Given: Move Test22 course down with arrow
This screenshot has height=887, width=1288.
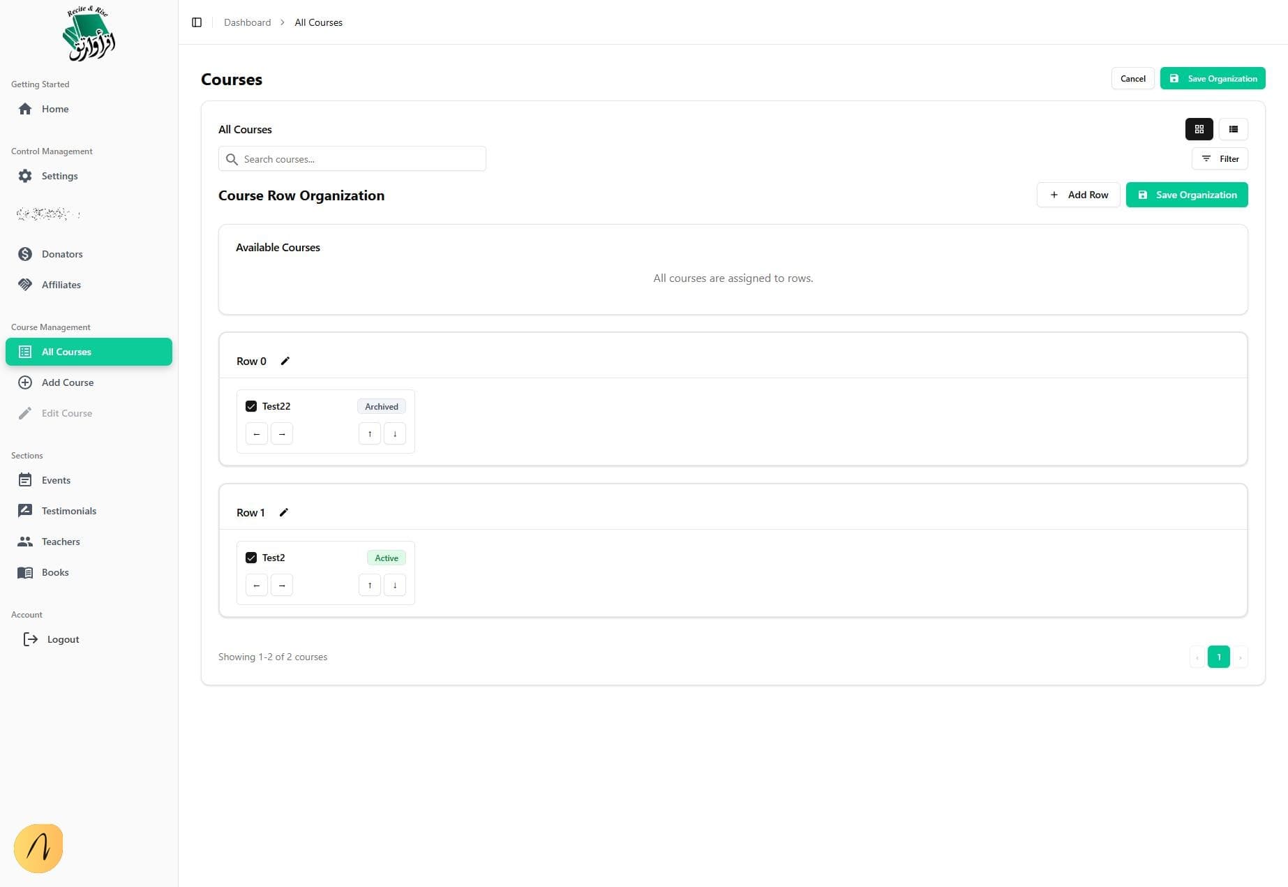Looking at the screenshot, I should pyautogui.click(x=395, y=434).
